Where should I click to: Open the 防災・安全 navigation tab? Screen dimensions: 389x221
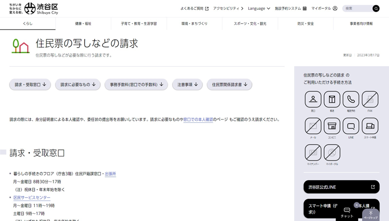coord(305,24)
